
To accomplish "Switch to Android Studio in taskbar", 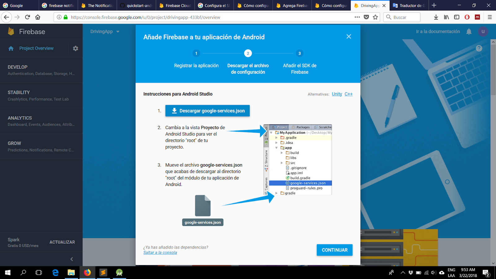I will (x=119, y=272).
